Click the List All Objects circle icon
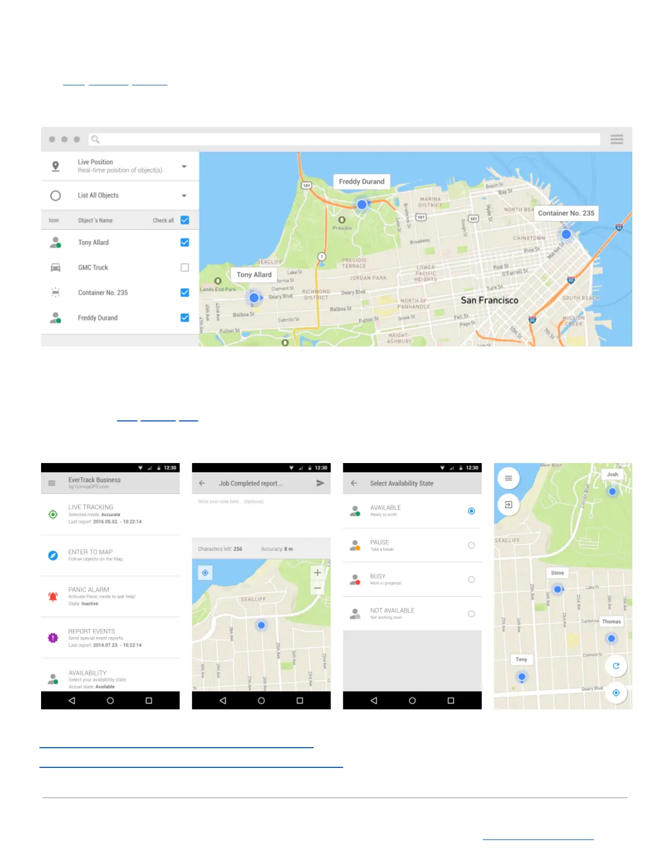 [55, 195]
